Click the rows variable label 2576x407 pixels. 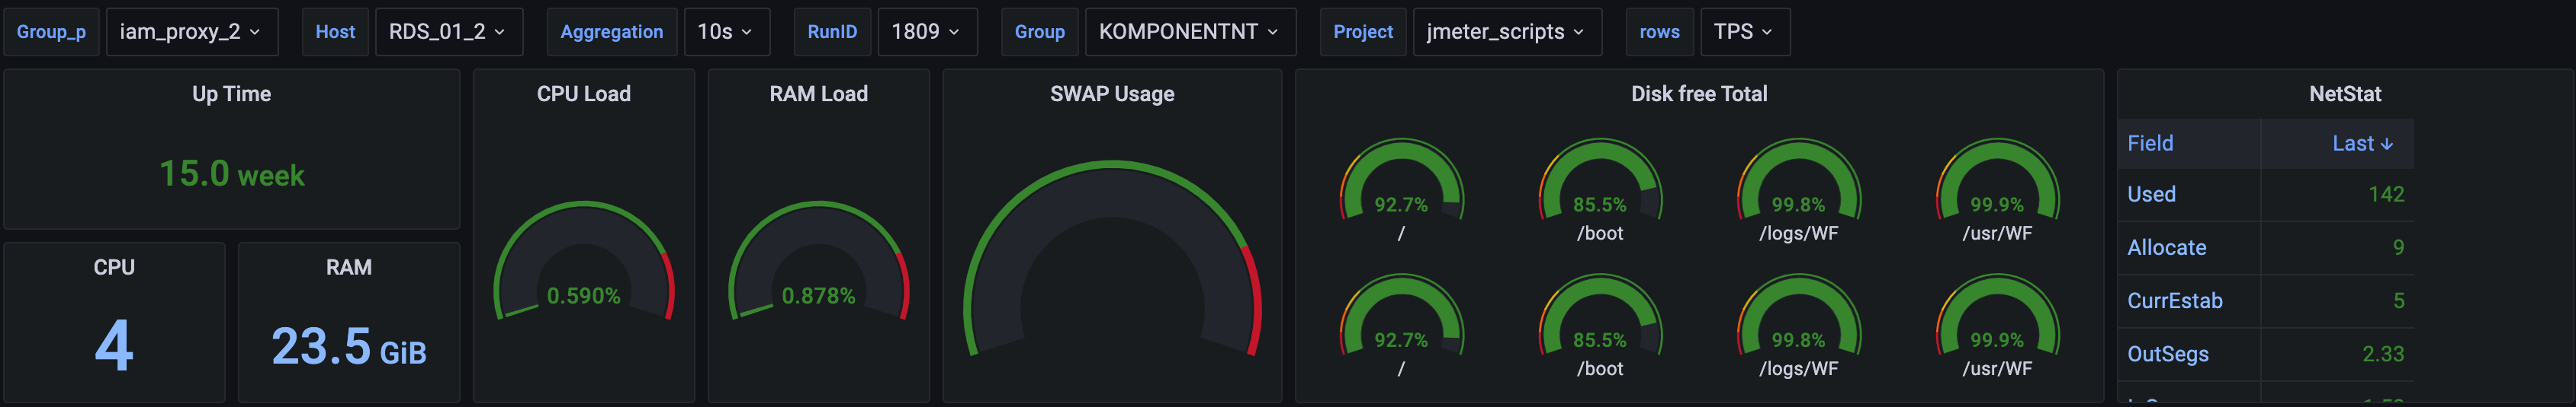pyautogui.click(x=1660, y=32)
